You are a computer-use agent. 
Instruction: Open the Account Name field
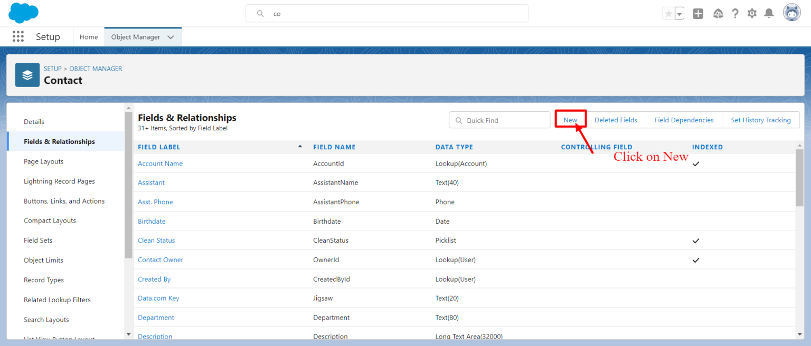(x=160, y=164)
